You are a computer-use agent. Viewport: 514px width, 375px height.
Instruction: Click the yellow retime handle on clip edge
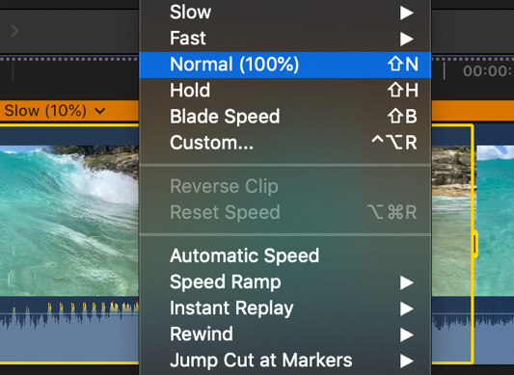click(474, 244)
